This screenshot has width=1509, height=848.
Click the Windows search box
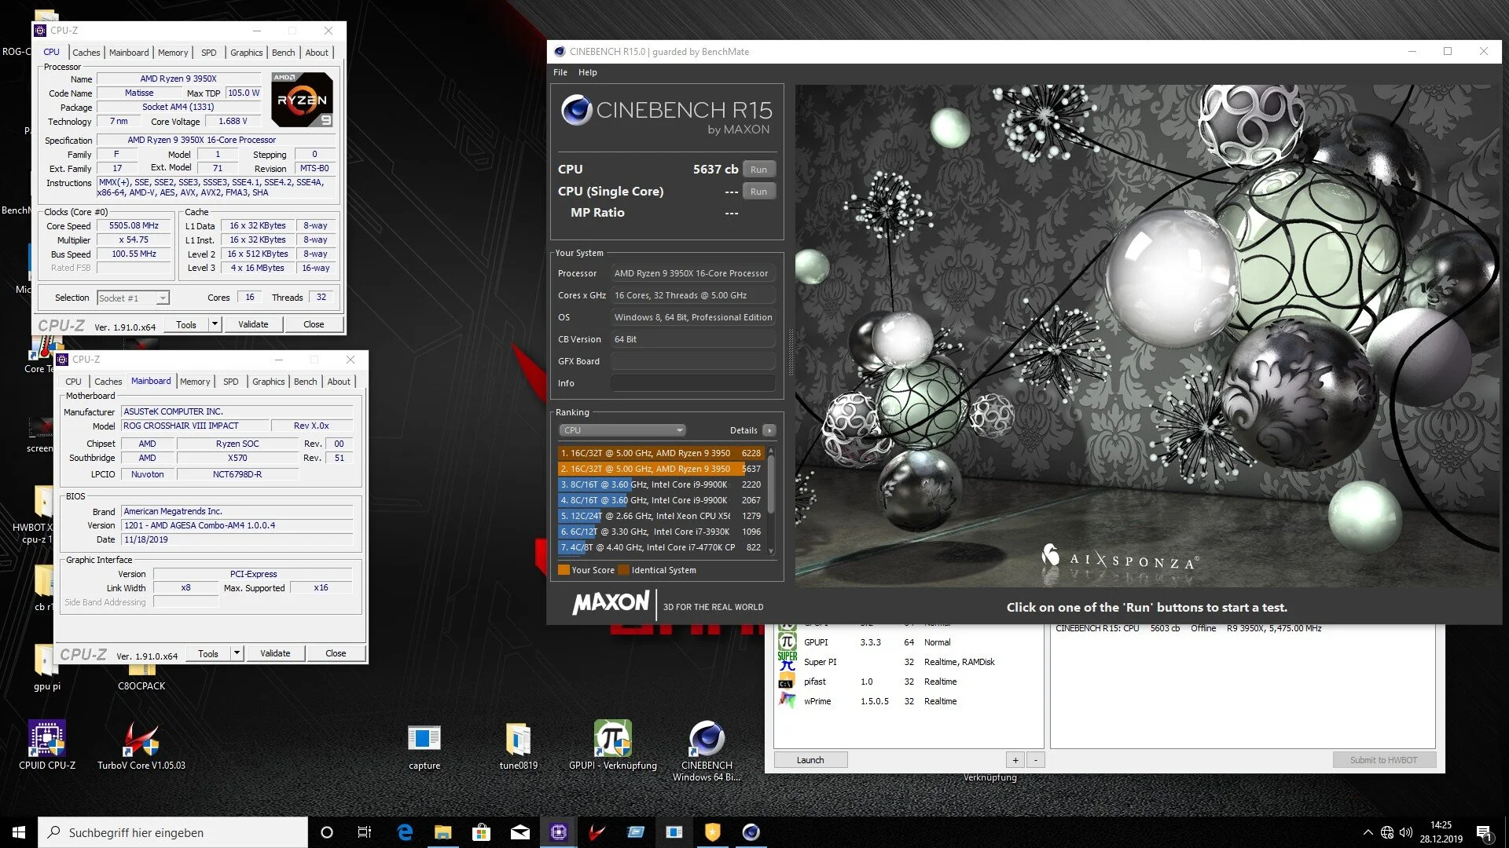173,832
